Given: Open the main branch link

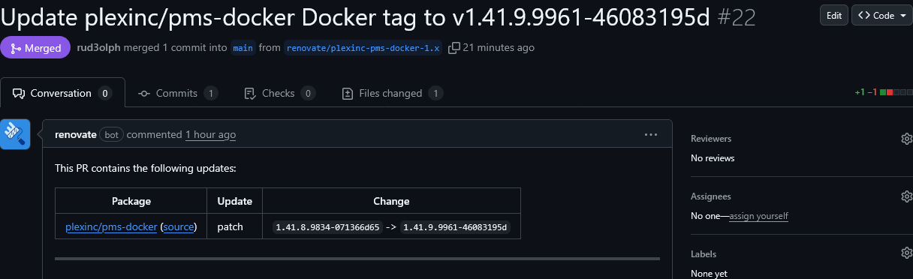Looking at the screenshot, I should coord(243,48).
